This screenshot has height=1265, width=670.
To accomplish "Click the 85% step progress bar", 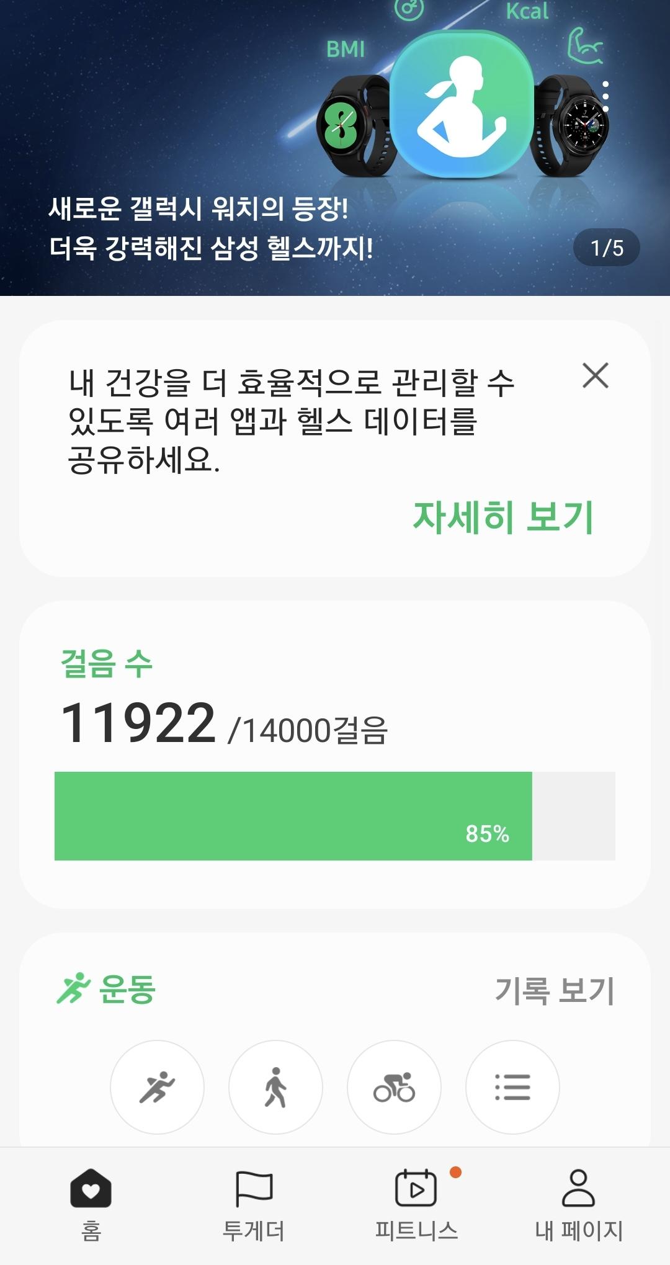I will 335,816.
